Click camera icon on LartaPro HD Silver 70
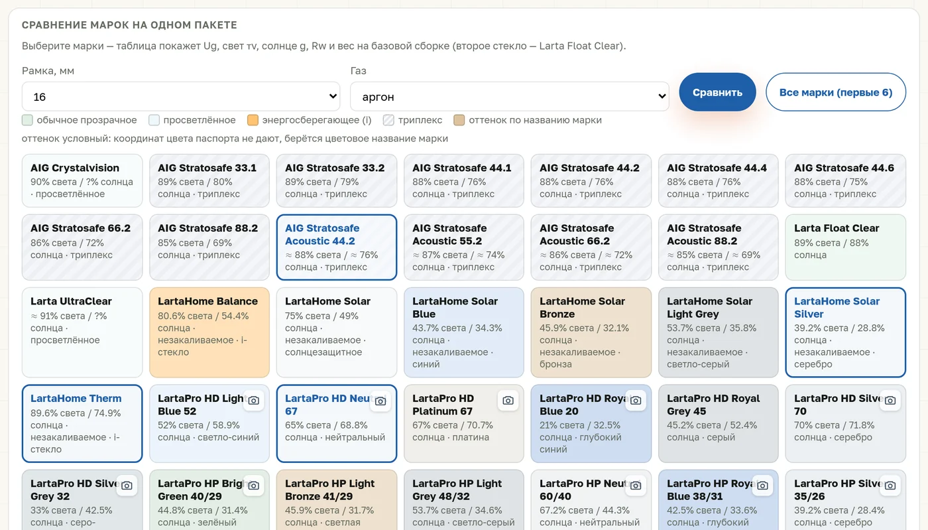This screenshot has width=928, height=530. (x=890, y=401)
